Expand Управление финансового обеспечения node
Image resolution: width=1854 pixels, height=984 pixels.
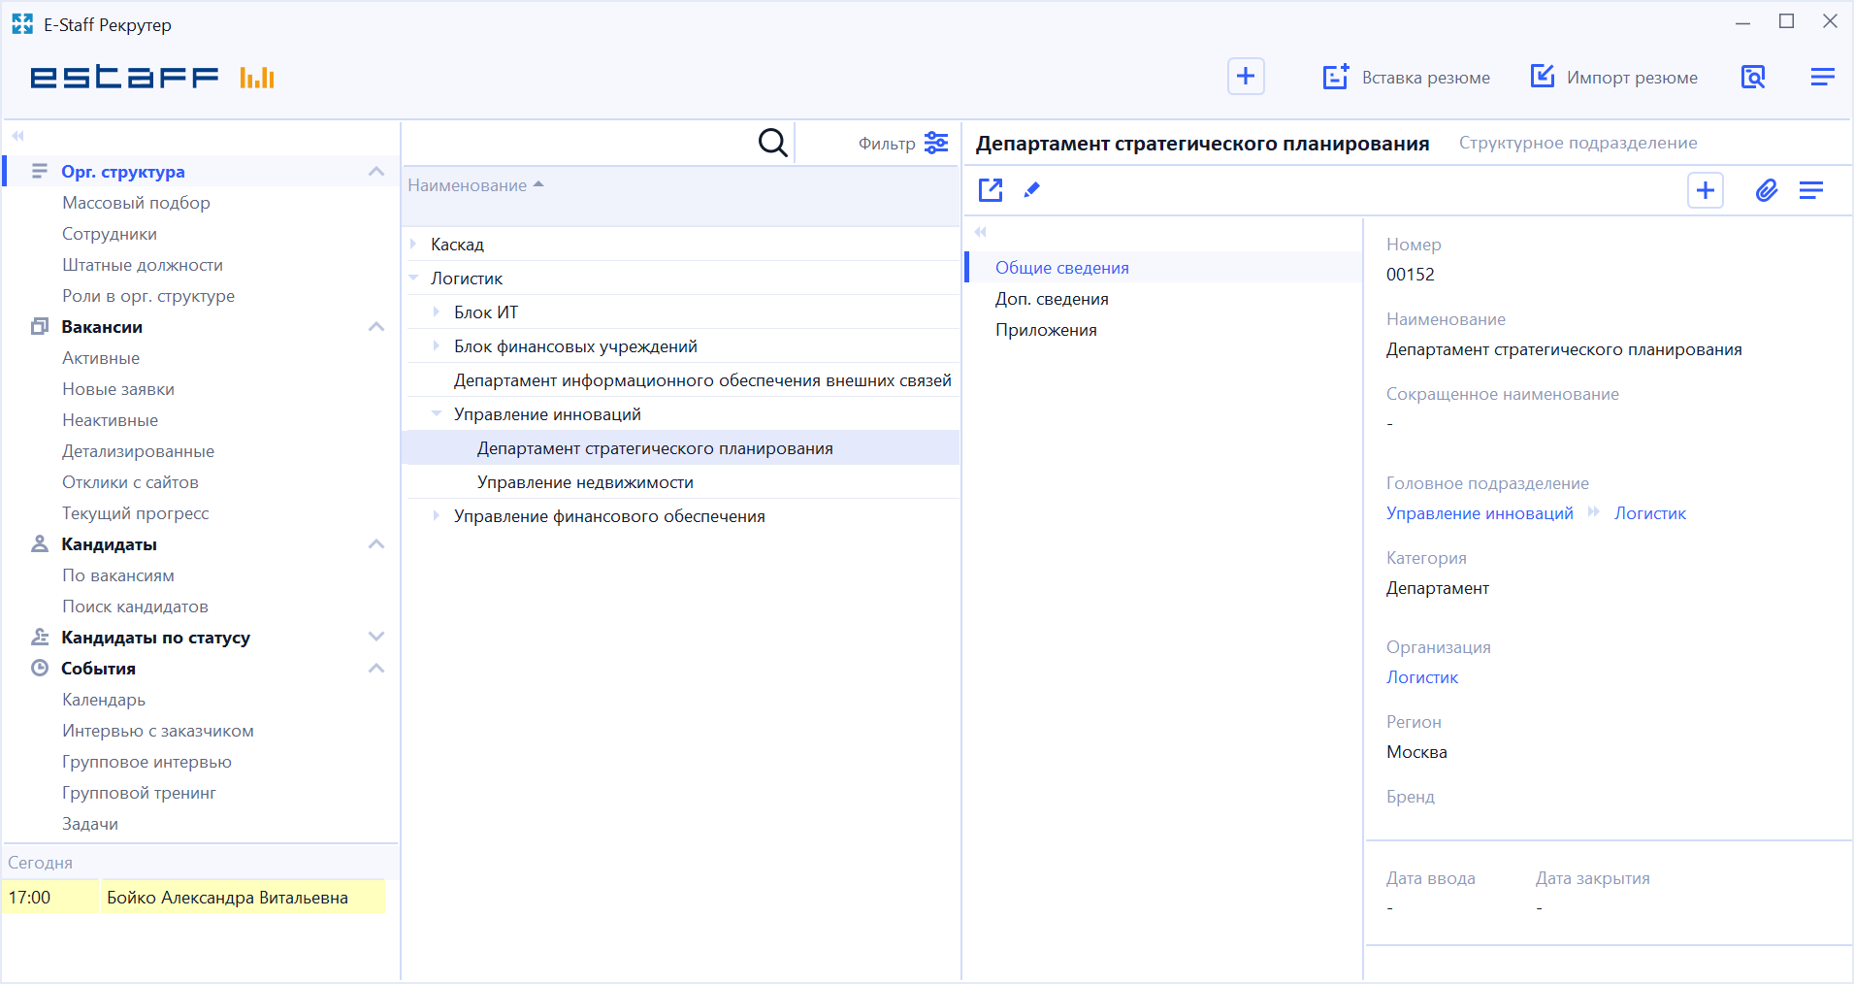click(437, 516)
